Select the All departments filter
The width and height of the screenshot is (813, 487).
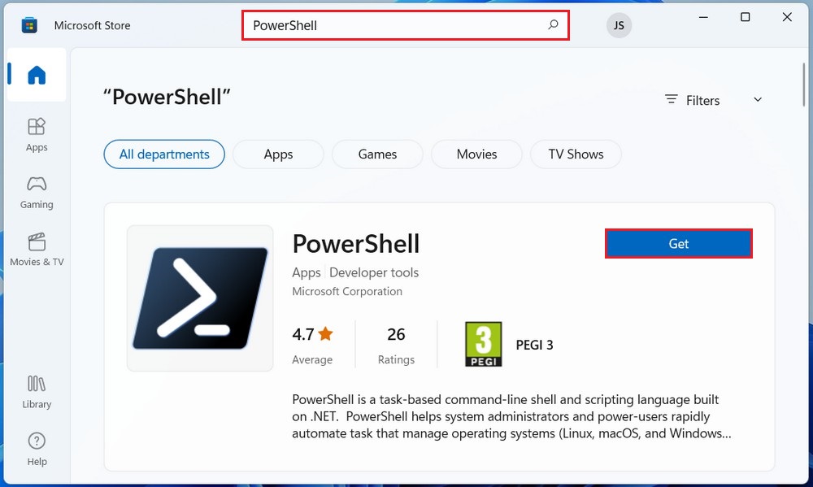pyautogui.click(x=164, y=154)
